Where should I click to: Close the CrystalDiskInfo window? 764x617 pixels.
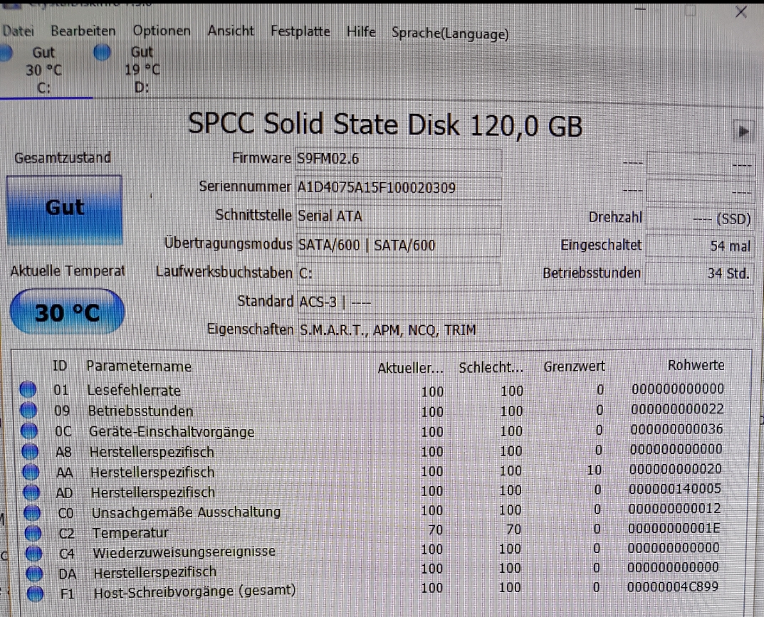pos(741,11)
